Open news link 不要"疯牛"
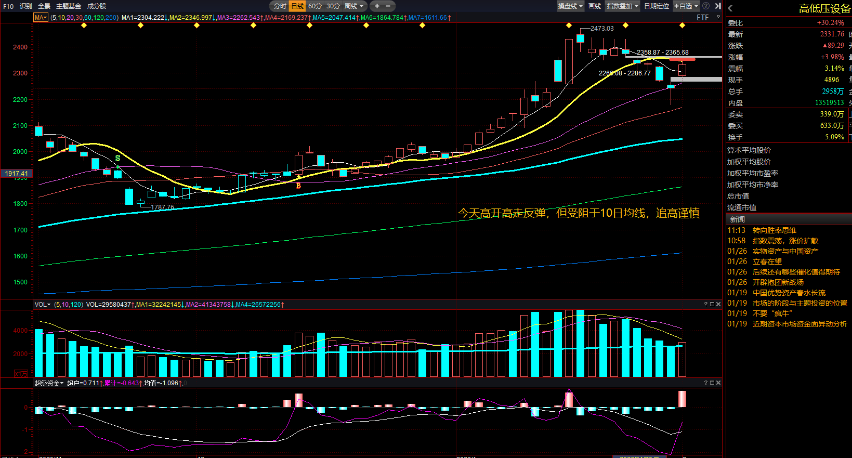 pos(772,313)
